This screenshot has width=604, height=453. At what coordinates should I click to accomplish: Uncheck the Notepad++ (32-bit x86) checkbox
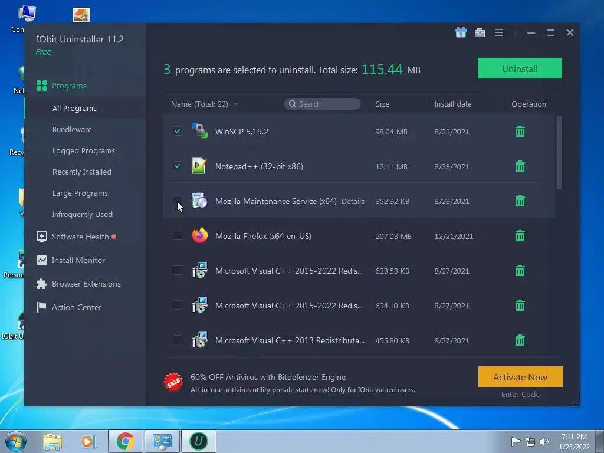click(177, 166)
